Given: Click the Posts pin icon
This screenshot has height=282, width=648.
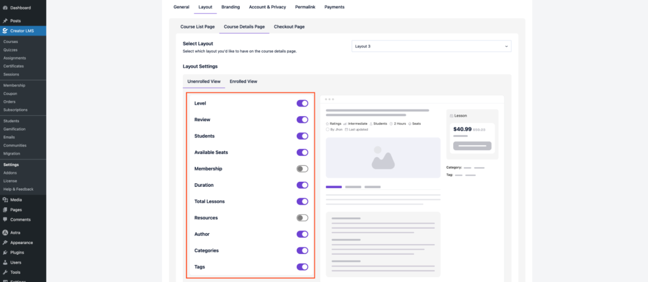Looking at the screenshot, I should [x=5, y=21].
